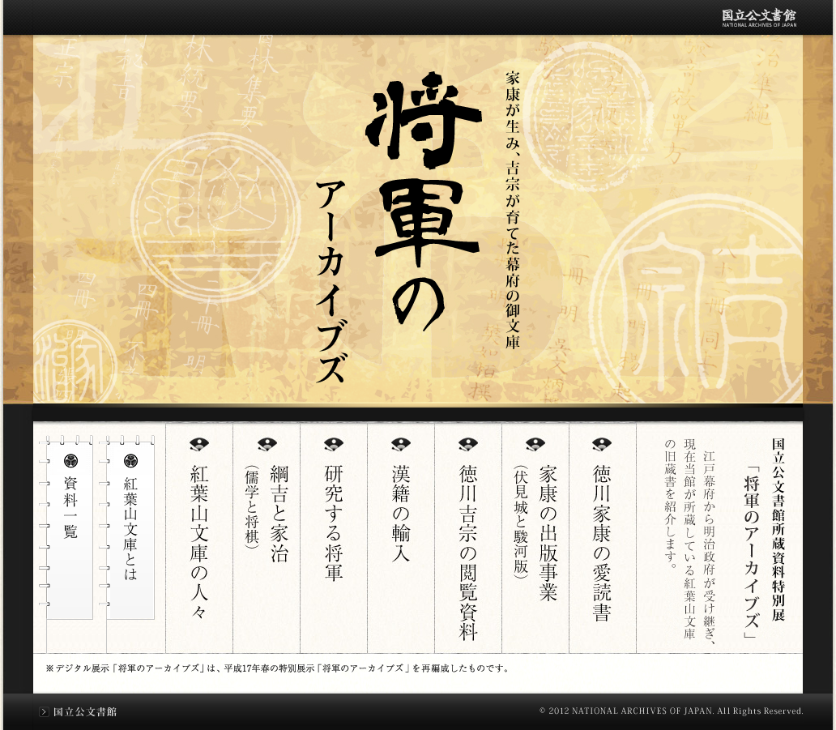Click the fan icon above 家康の出版事業

(535, 444)
